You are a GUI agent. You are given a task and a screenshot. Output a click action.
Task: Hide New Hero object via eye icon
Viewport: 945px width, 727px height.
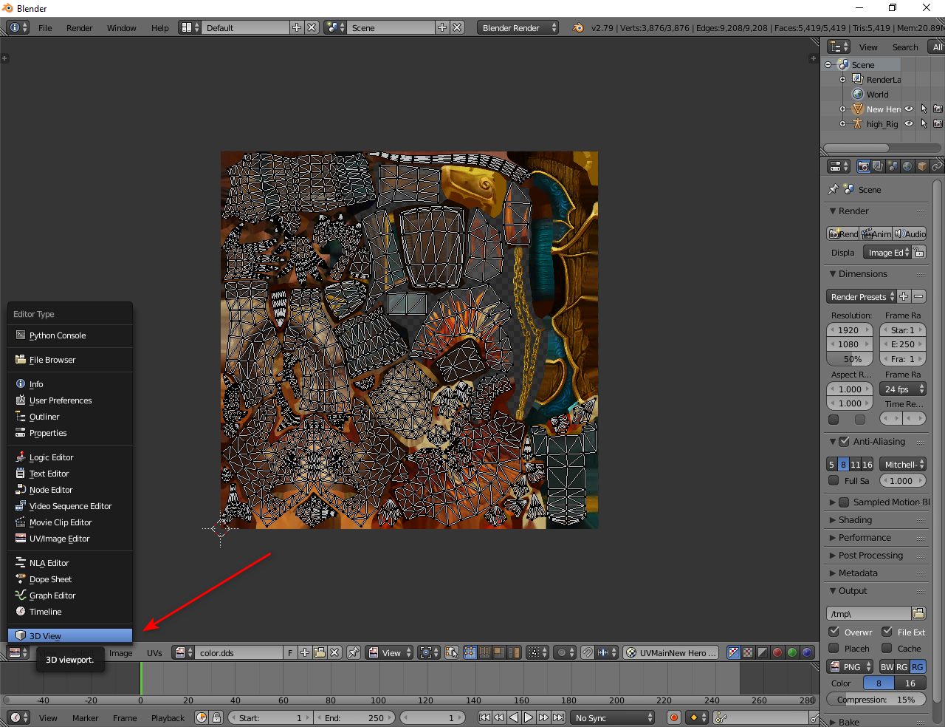pyautogui.click(x=909, y=109)
